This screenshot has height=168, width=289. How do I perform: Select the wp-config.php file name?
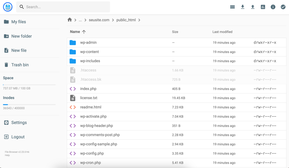pos(92,153)
